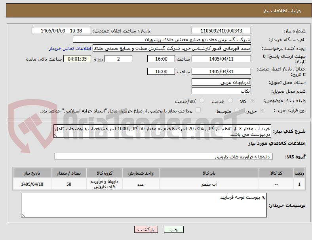
Task: Click the شماره نیاز field 1105092410000343
Action: pos(221,30)
